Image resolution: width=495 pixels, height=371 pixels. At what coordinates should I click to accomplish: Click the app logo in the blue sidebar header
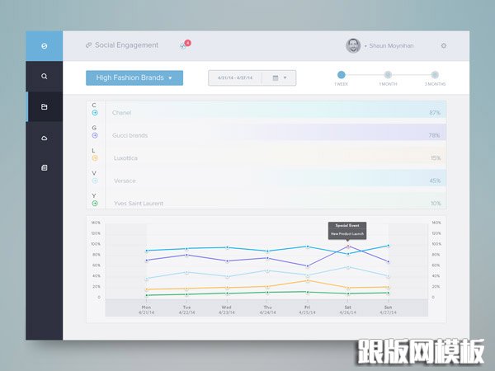point(45,45)
